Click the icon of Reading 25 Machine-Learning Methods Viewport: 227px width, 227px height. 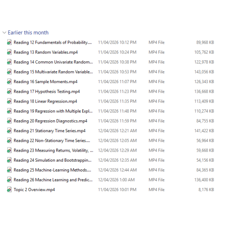click(x=9, y=170)
